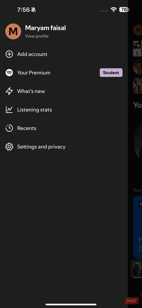Viewport: 142px width, 308px height.
Task: Open Listening stats menu item
Action: 35,110
